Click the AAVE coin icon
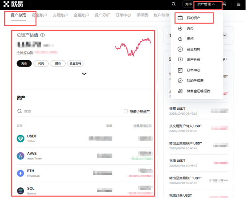 pos(20,156)
